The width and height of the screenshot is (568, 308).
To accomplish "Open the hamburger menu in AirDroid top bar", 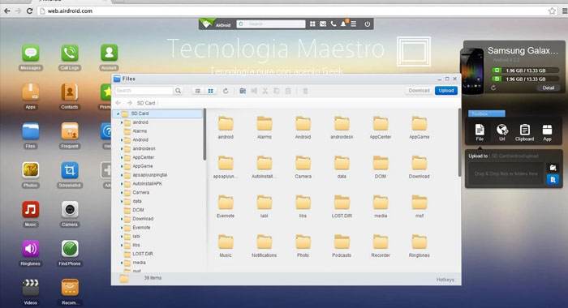I will tap(354, 24).
